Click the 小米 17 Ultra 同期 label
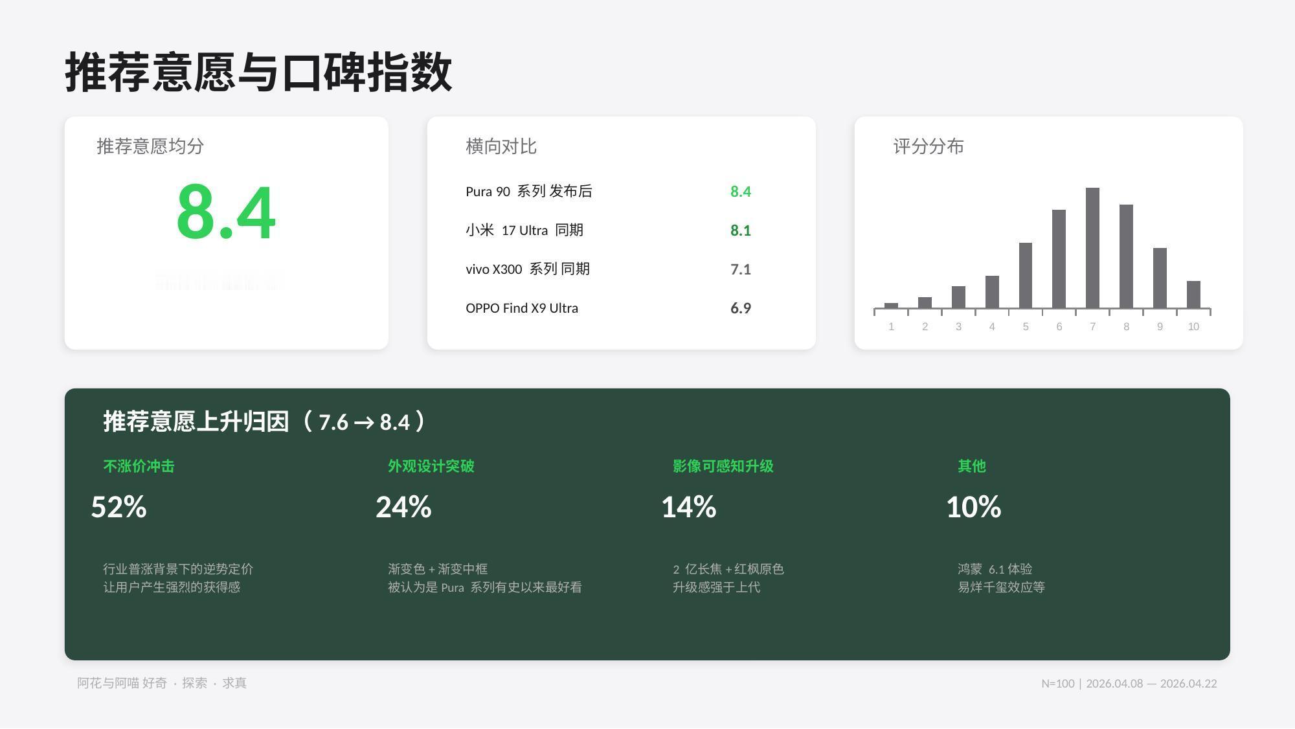1295x729 pixels. click(524, 230)
